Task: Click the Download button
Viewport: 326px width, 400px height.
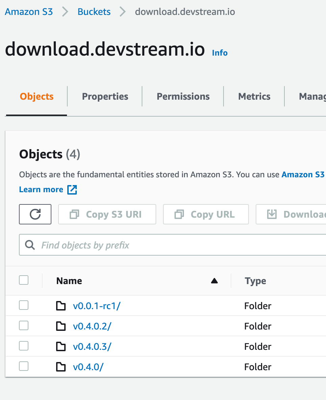Action: click(x=291, y=214)
